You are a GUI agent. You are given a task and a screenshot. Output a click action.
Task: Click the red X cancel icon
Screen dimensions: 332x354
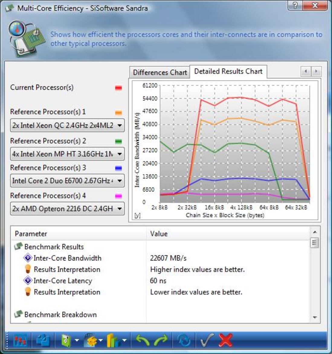click(x=226, y=340)
